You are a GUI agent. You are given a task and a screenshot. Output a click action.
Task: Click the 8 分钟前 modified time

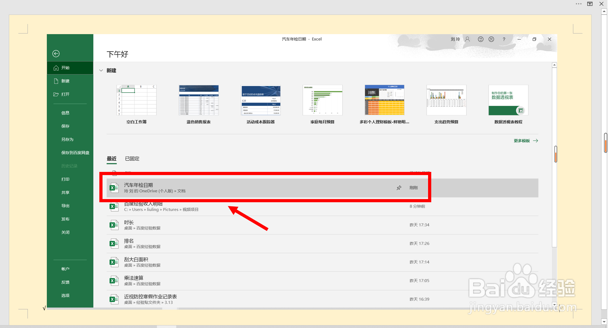pos(417,206)
